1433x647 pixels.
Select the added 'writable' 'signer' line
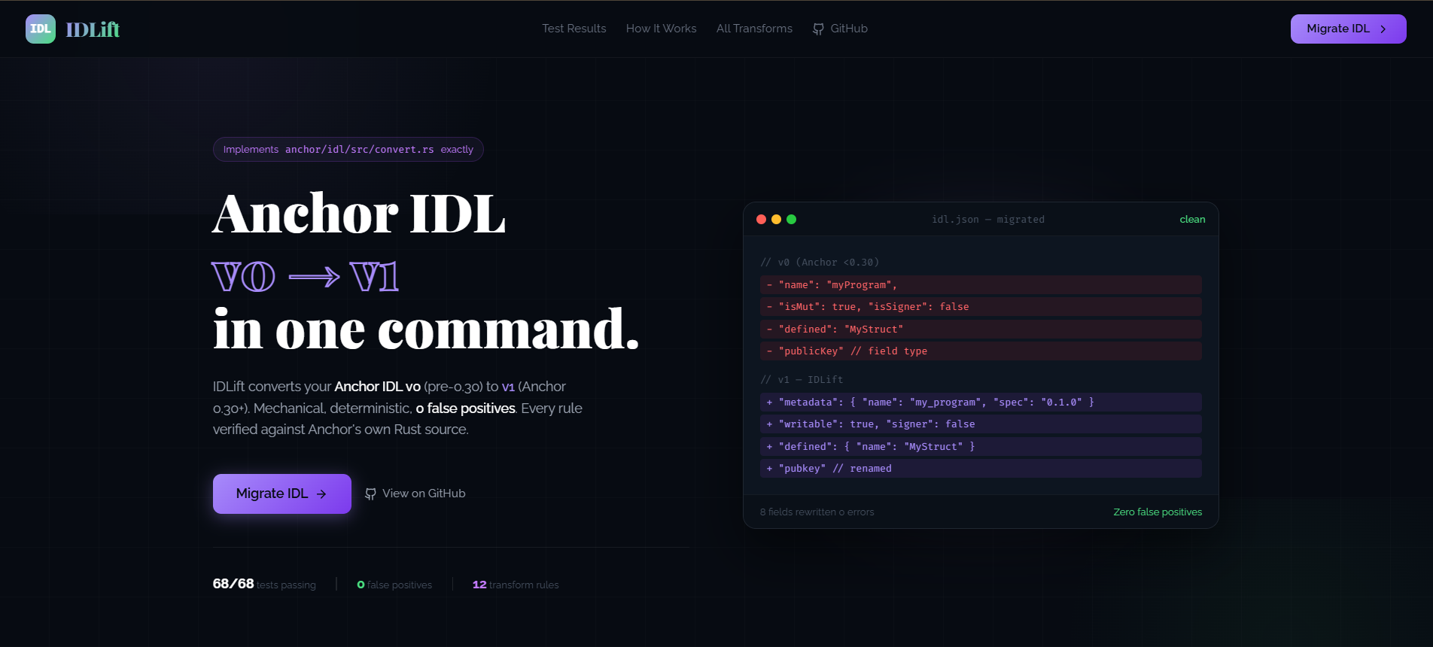point(981,424)
